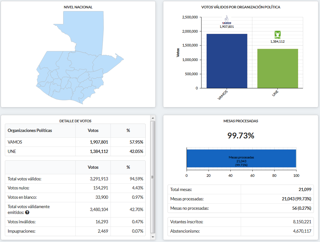
Task: Select the green UNE bar in the chart
Action: (277, 68)
